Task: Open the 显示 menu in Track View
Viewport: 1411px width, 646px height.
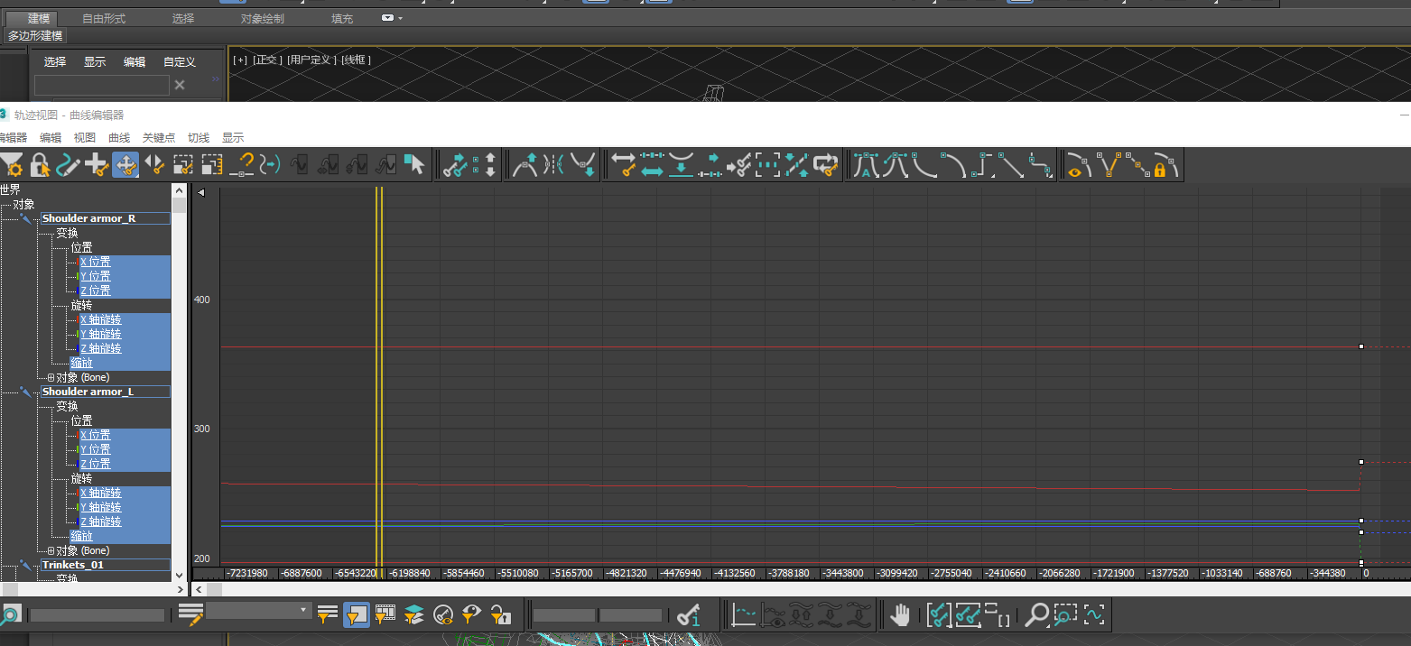Action: pos(233,138)
